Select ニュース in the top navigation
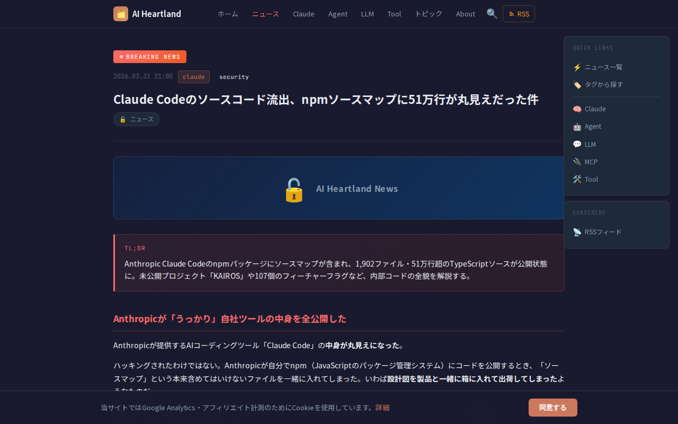The width and height of the screenshot is (678, 424). 265,14
